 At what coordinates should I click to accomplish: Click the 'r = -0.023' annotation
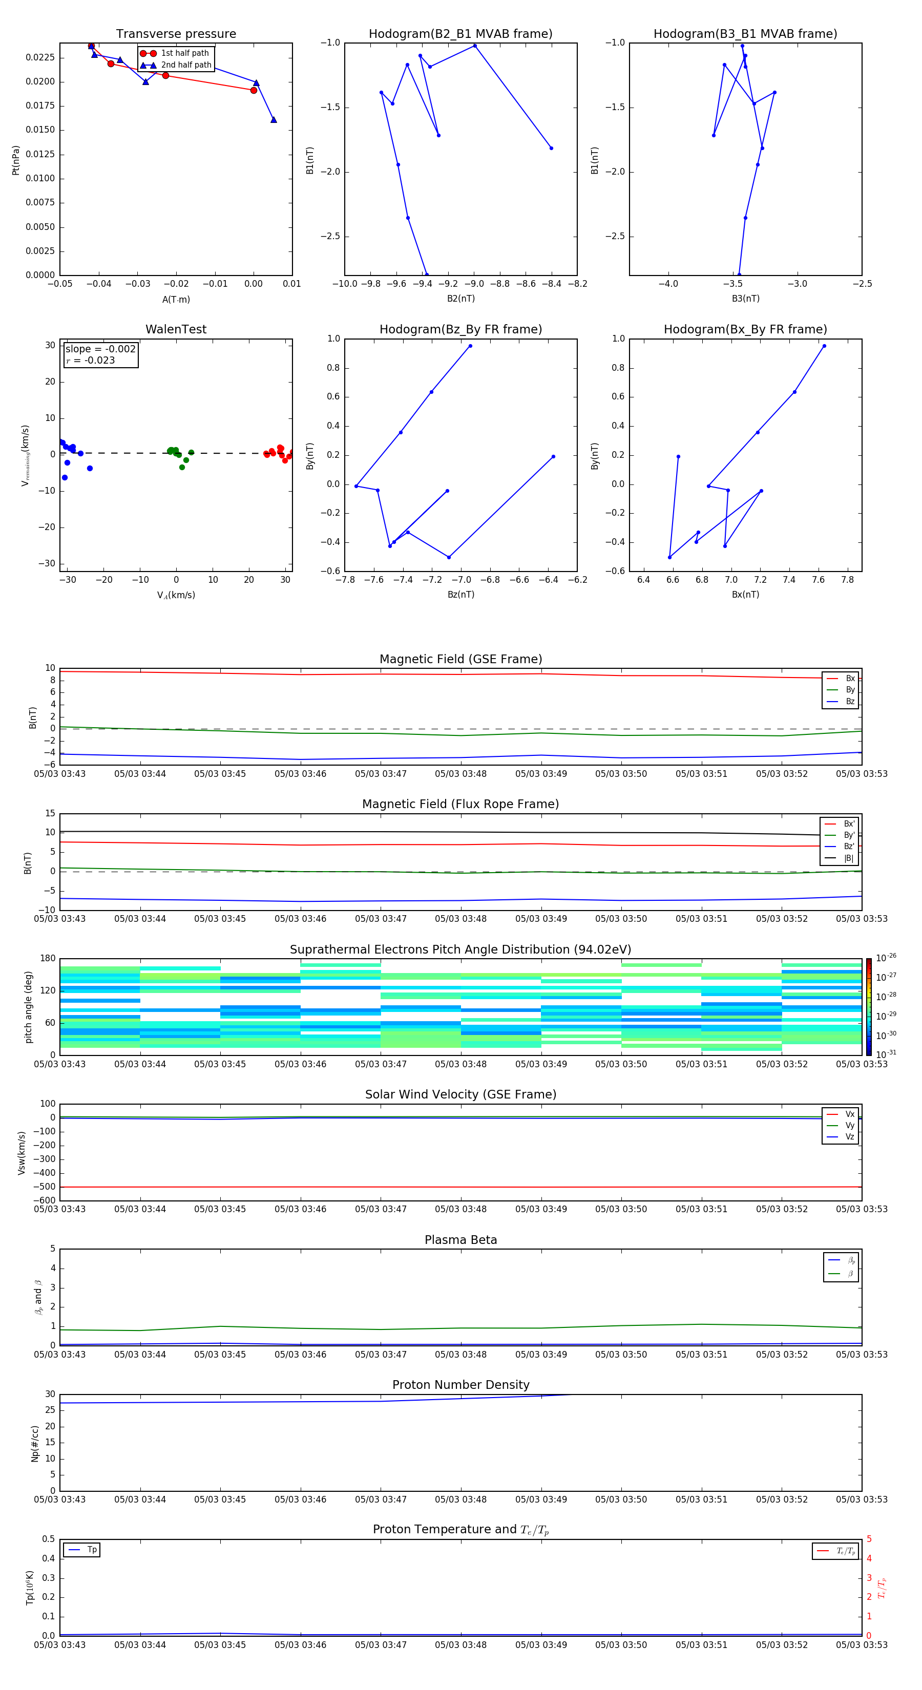91,360
